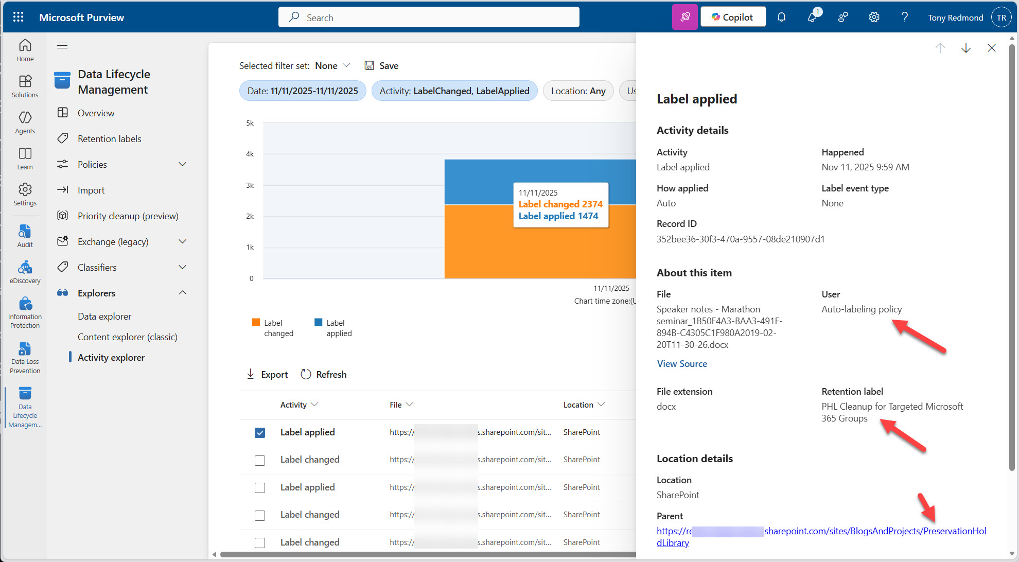1019x562 pixels.
Task: Collapse navigation with the hamburger icon
Action: [62, 46]
